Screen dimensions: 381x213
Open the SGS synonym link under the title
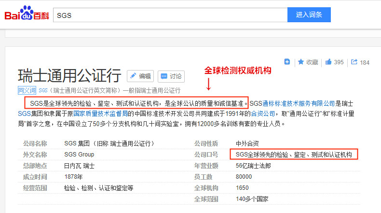(43, 90)
